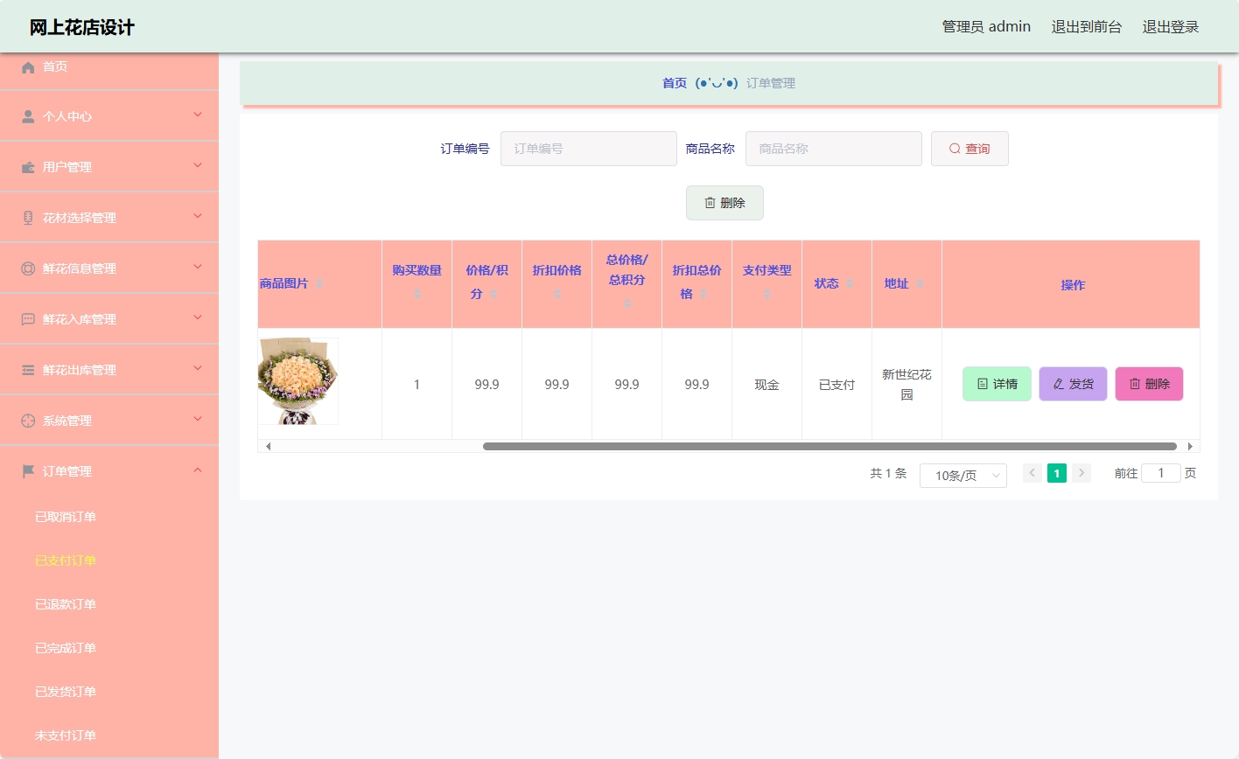Select the 用户管理 sidebar icon
The height and width of the screenshot is (759, 1239).
(x=27, y=166)
